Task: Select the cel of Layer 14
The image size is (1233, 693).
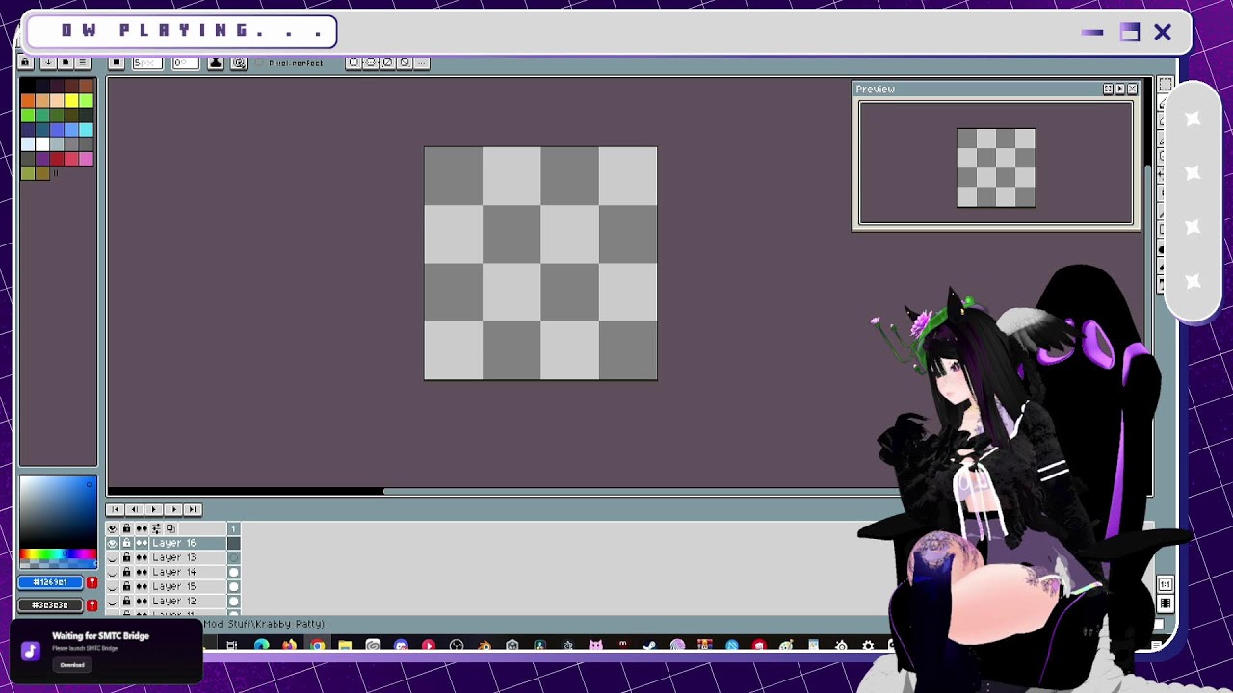Action: (233, 572)
